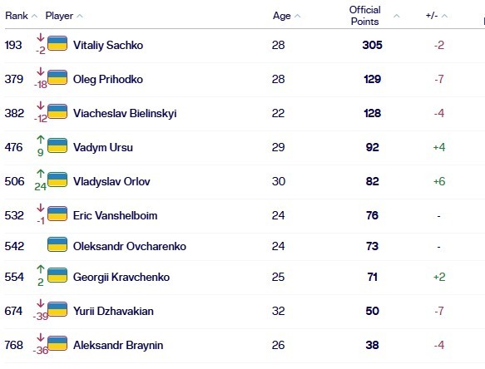Select the Age column header label
The width and height of the screenshot is (485, 369).
[281, 16]
